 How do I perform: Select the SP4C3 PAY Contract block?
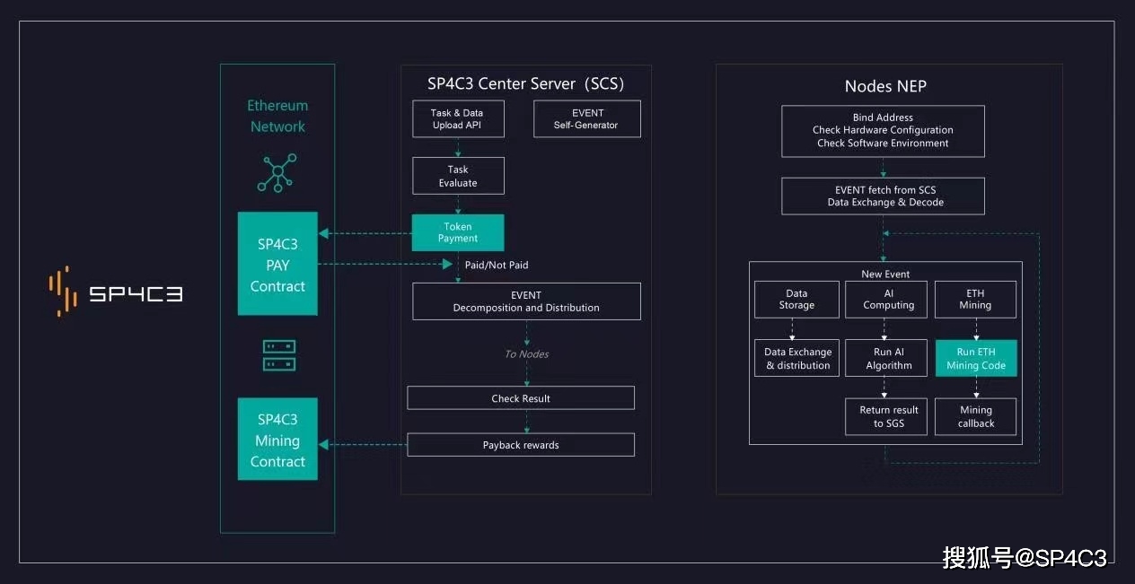pyautogui.click(x=277, y=264)
